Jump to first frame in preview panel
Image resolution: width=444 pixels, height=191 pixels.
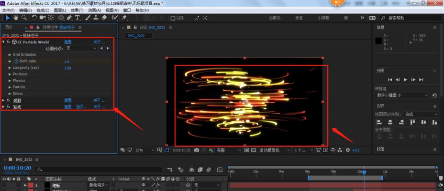[x=390, y=80]
